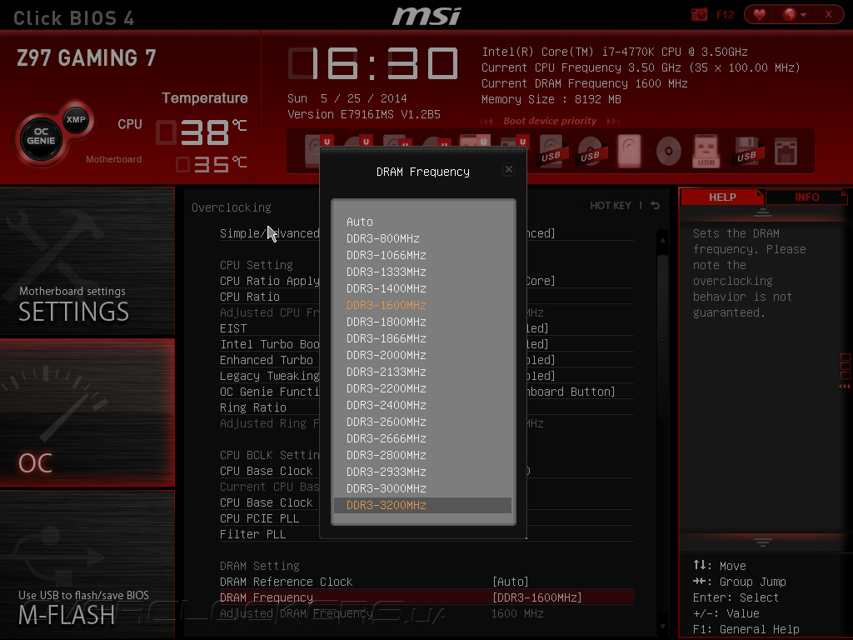This screenshot has height=640, width=853.
Task: Close the DRAM Frequency popup
Action: (x=509, y=169)
